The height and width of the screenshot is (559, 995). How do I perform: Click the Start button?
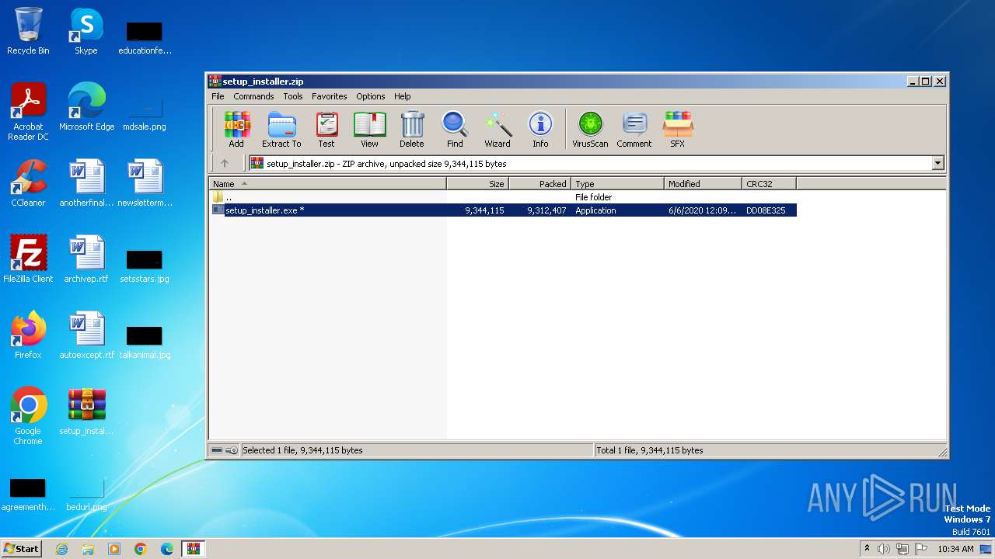point(22,549)
